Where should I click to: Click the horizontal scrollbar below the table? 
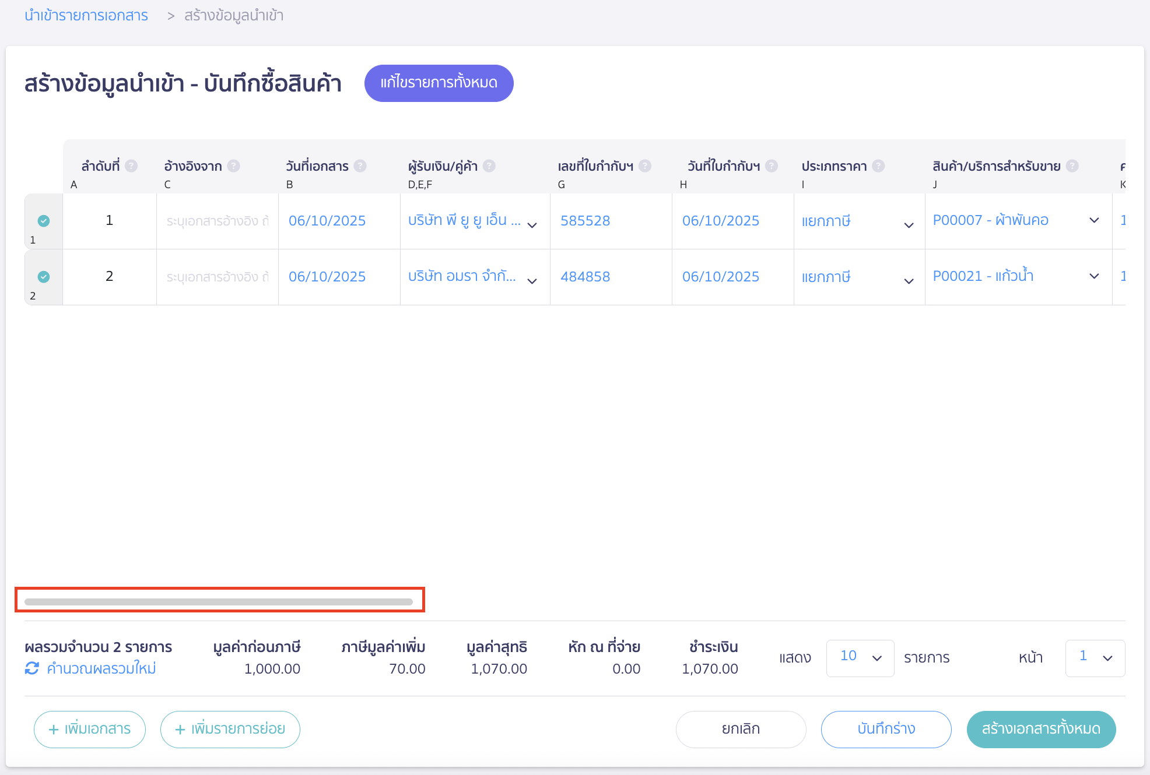pos(219,601)
